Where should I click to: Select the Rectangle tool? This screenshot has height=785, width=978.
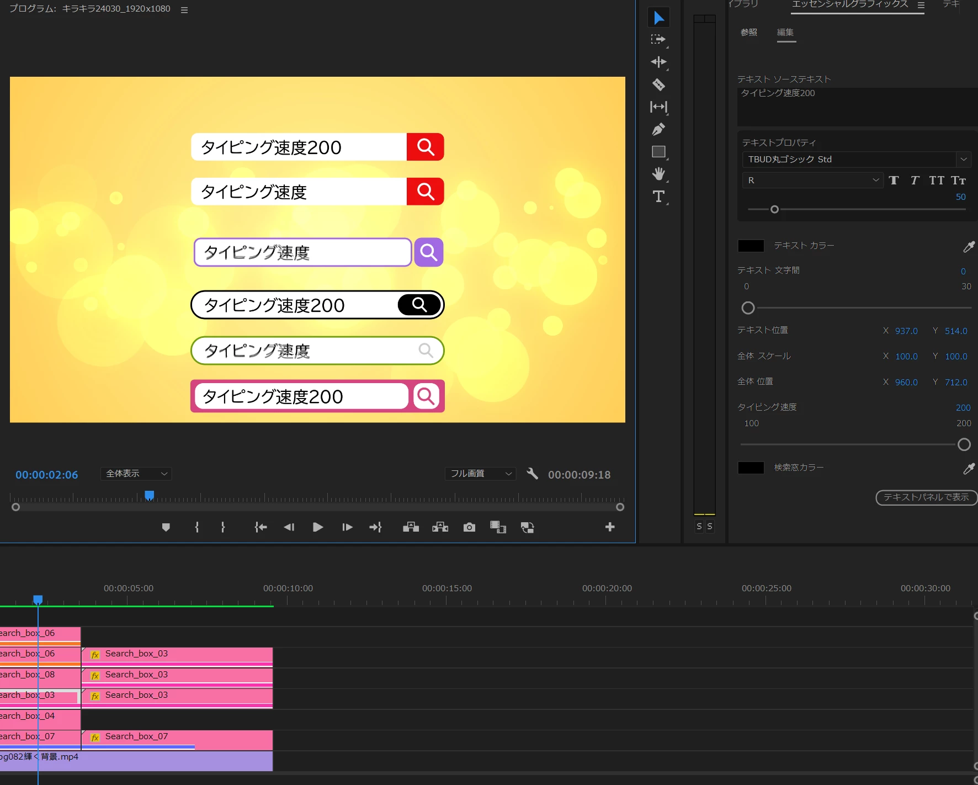658,152
